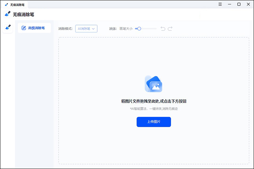254x169 pixels.
Task: Click the 画笔大小 label
Action: coord(126,29)
